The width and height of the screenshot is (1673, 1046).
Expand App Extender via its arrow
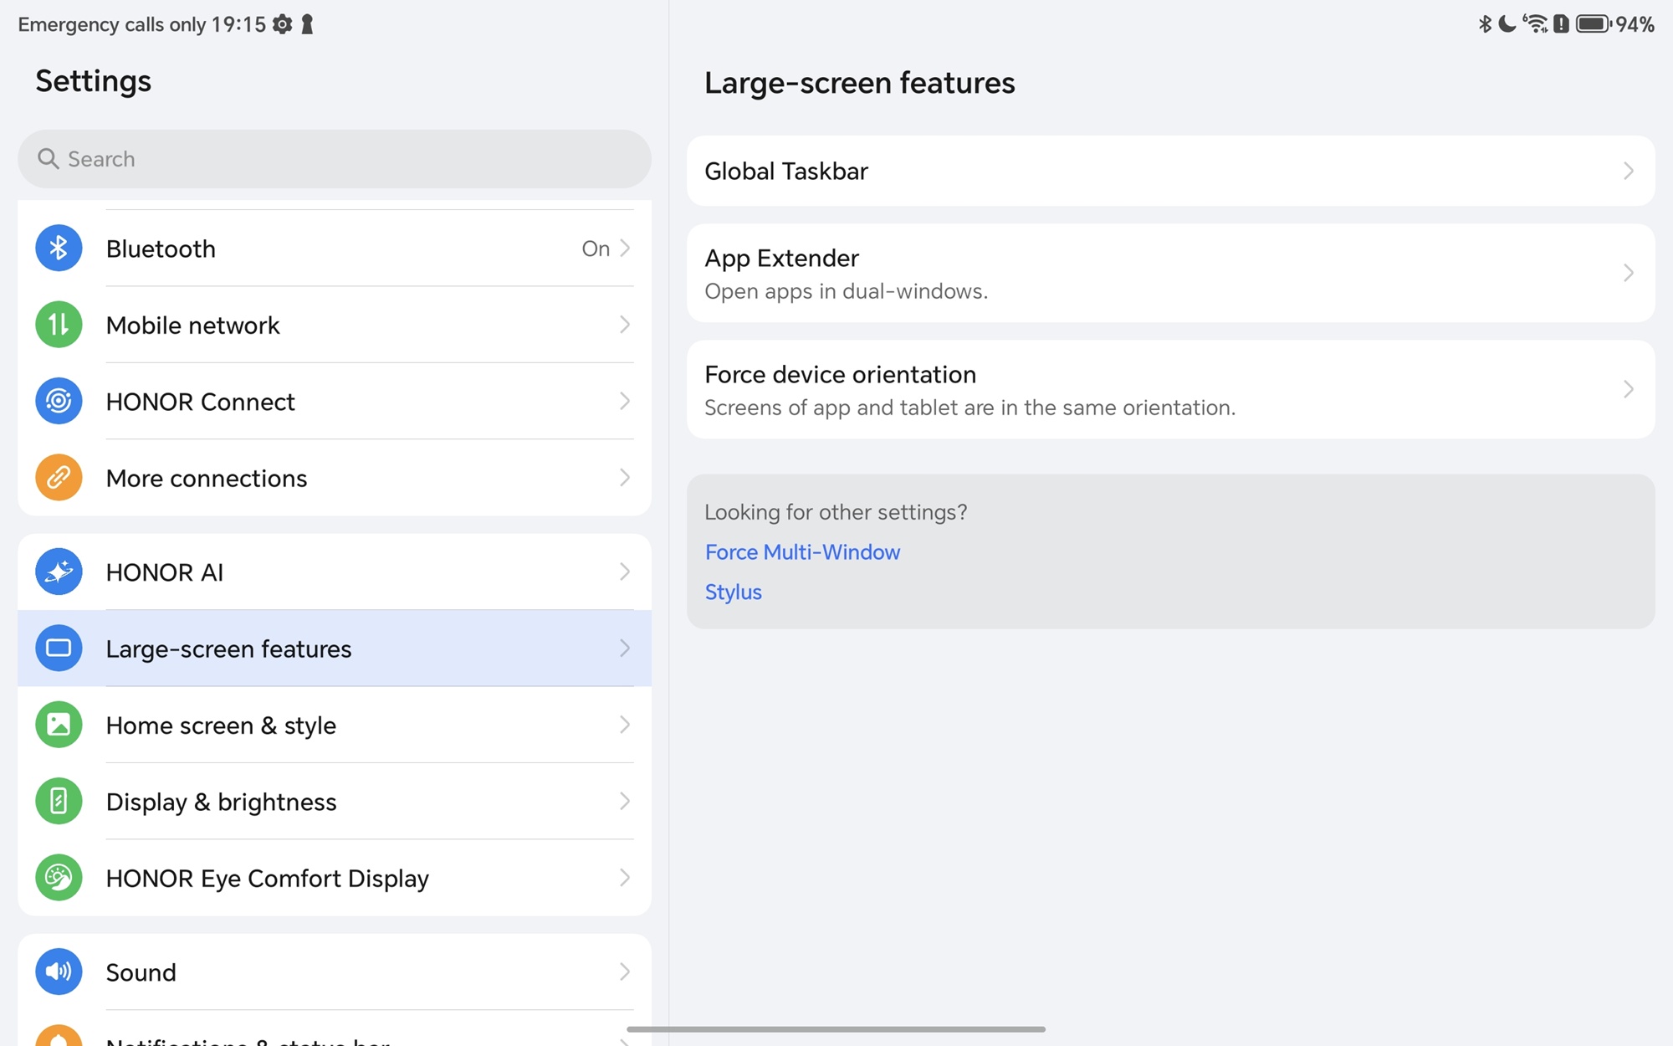coord(1628,273)
